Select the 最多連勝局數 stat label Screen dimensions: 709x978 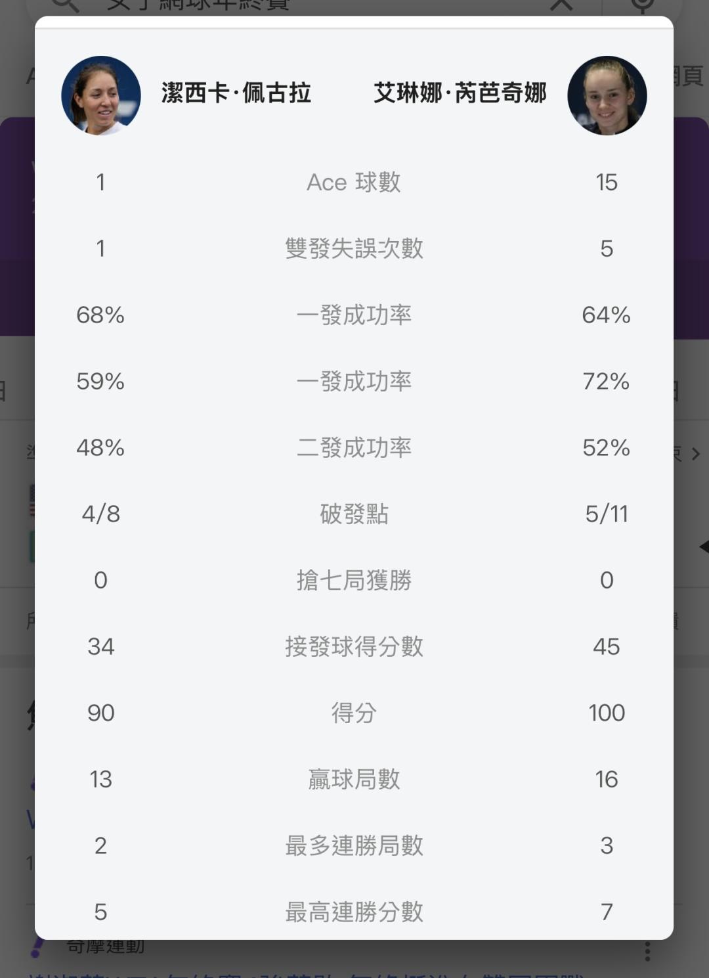pyautogui.click(x=354, y=846)
